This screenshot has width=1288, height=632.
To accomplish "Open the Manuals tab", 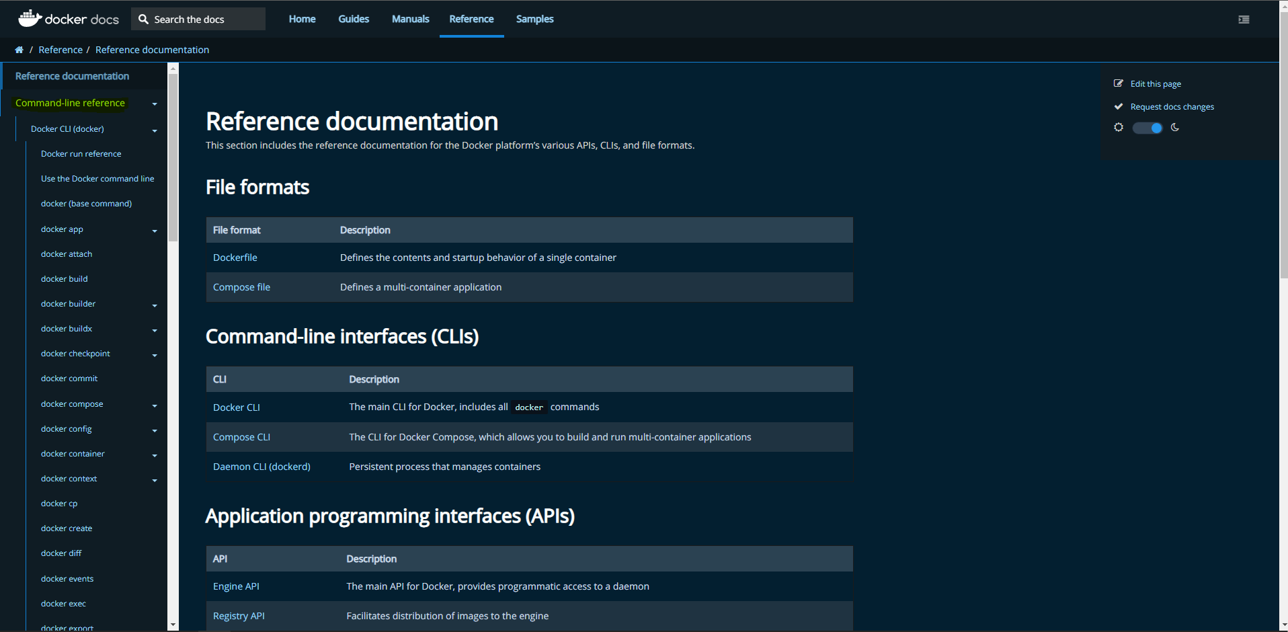I will pos(410,19).
